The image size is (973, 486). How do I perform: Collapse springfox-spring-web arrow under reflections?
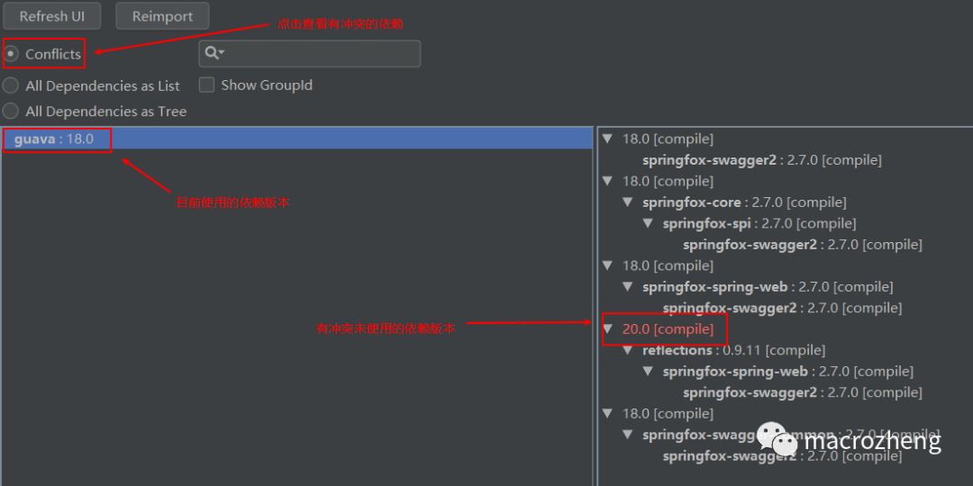pyautogui.click(x=648, y=372)
